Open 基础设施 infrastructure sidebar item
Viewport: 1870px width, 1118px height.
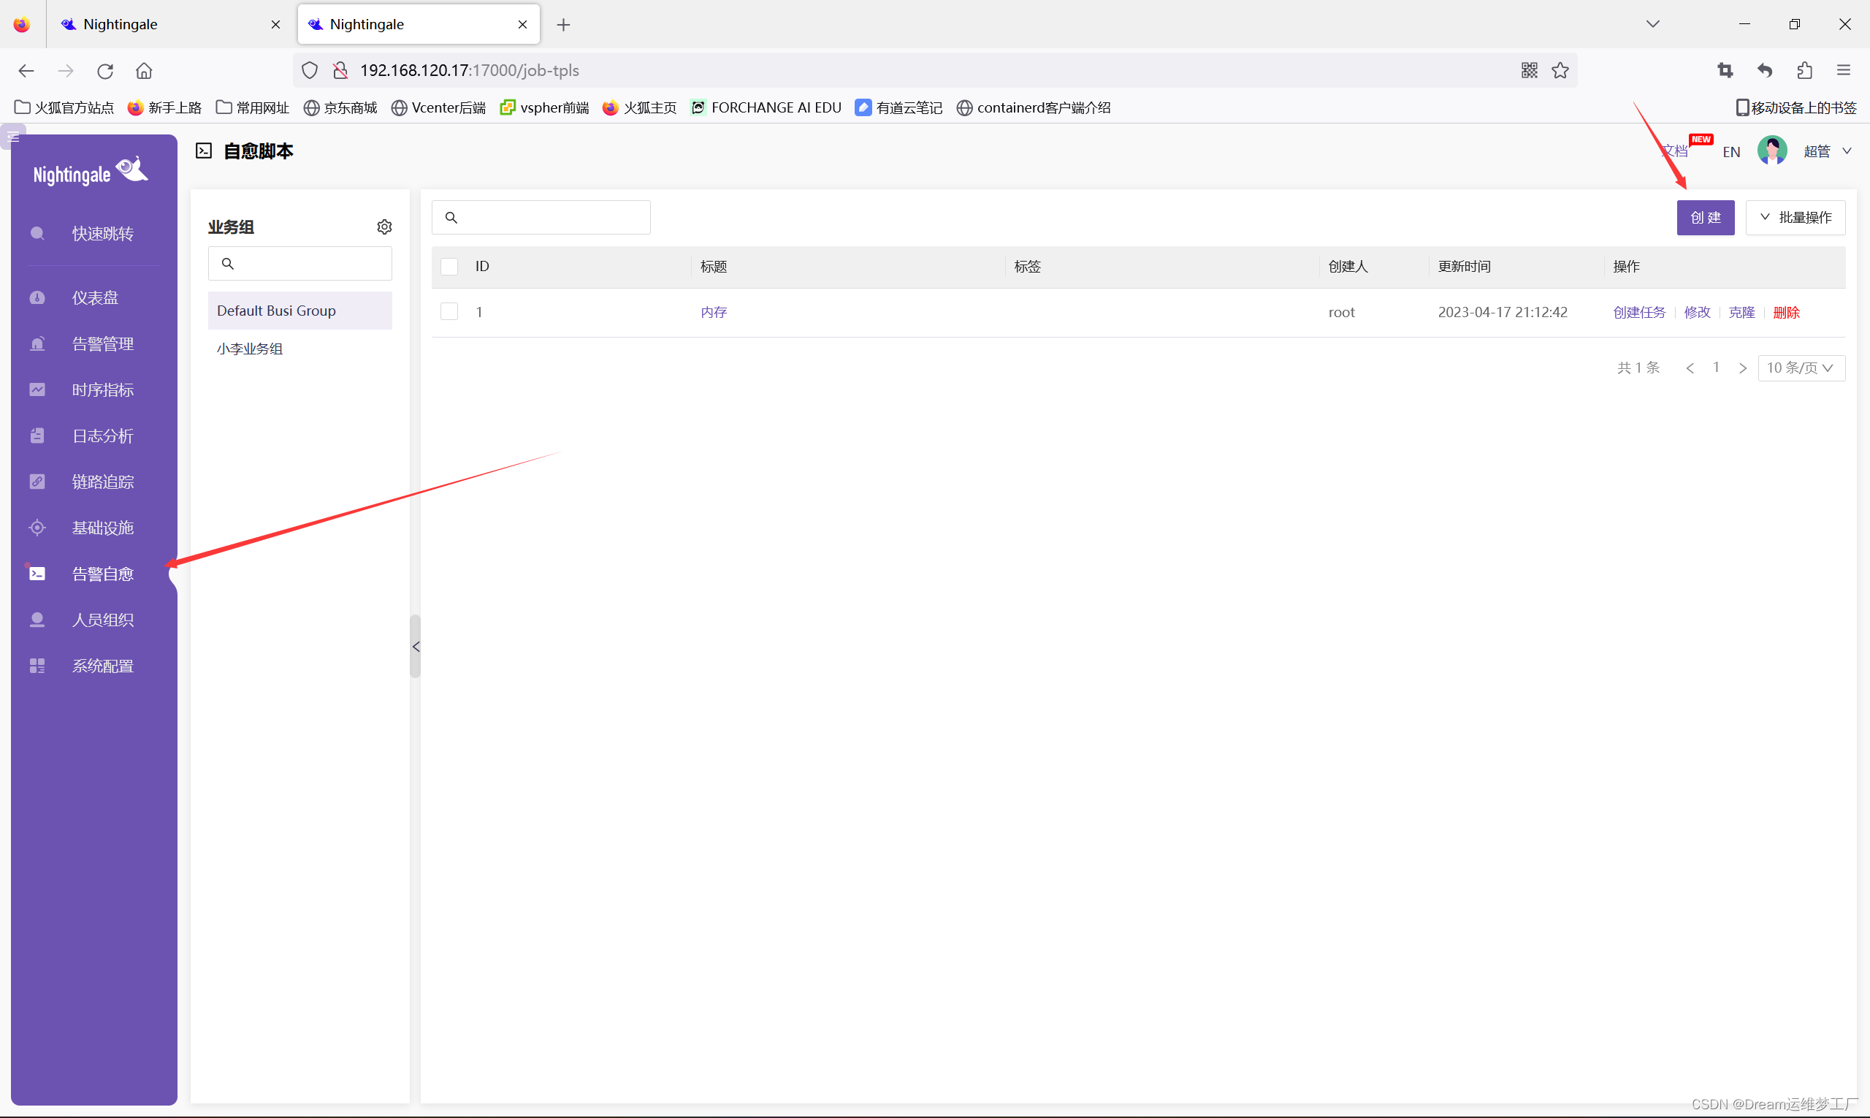102,528
